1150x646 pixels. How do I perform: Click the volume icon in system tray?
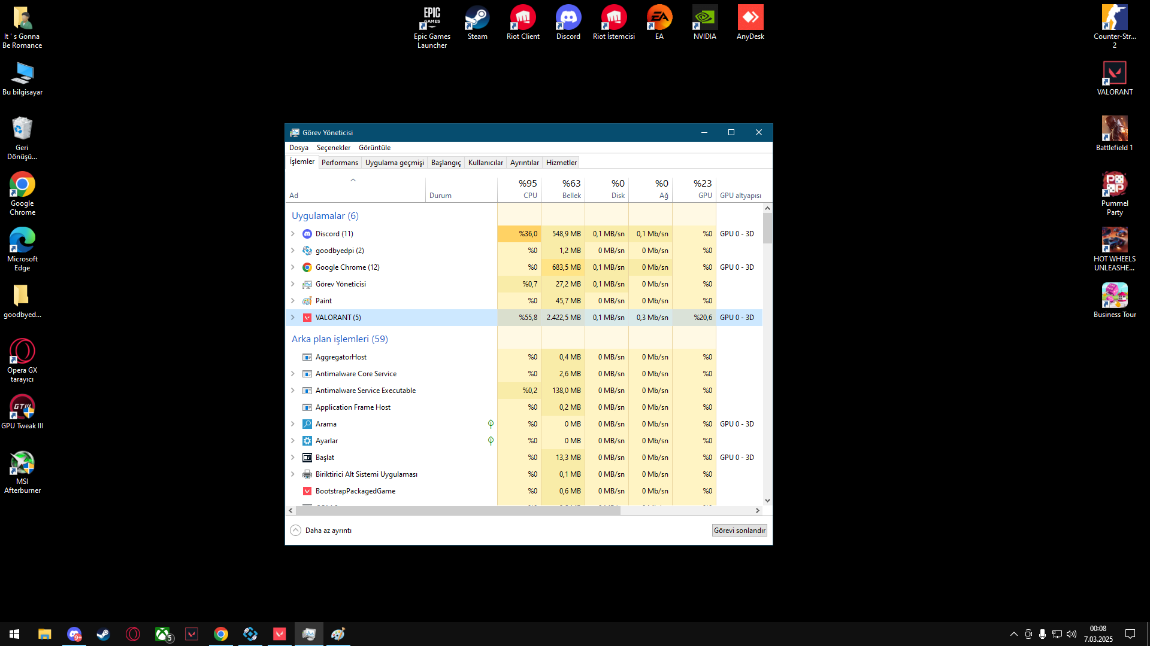pos(1072,634)
